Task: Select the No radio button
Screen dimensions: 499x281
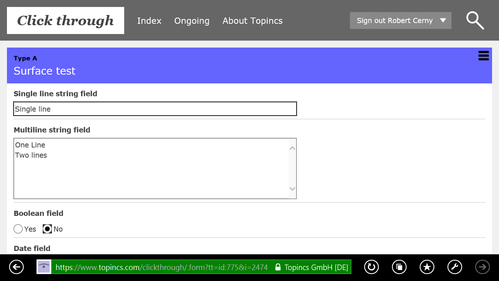Action: (x=47, y=229)
